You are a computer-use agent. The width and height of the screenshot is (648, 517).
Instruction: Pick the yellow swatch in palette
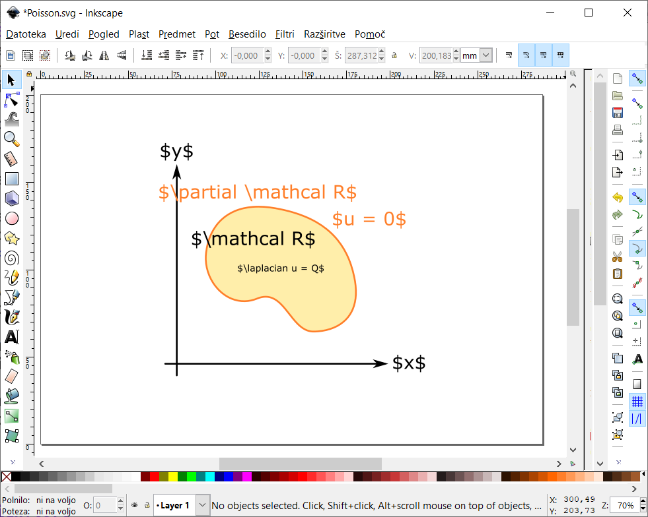(173, 477)
